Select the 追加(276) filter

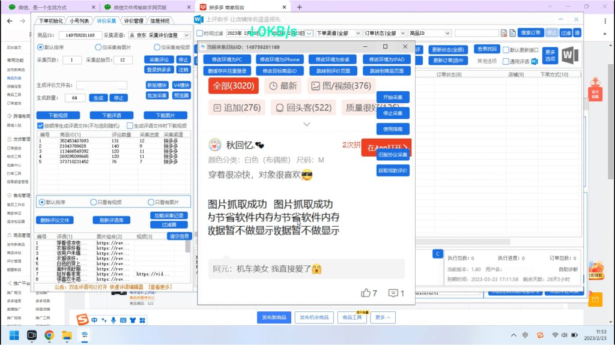(x=237, y=107)
